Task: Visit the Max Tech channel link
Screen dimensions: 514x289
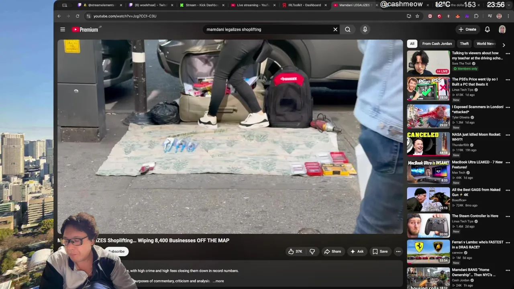Action: click(459, 173)
